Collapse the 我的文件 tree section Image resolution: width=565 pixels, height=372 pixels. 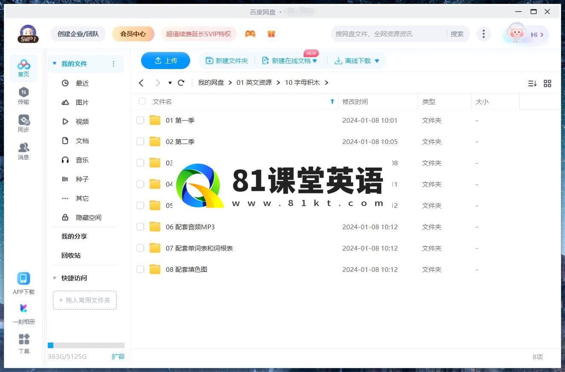click(55, 63)
